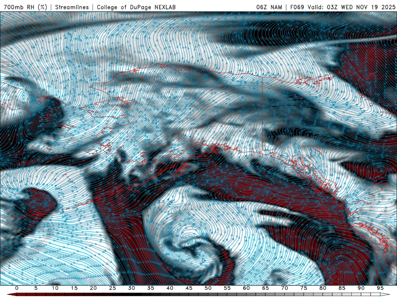Click the colorbar label "55"
The width and height of the screenshot is (397, 297).
click(227, 288)
